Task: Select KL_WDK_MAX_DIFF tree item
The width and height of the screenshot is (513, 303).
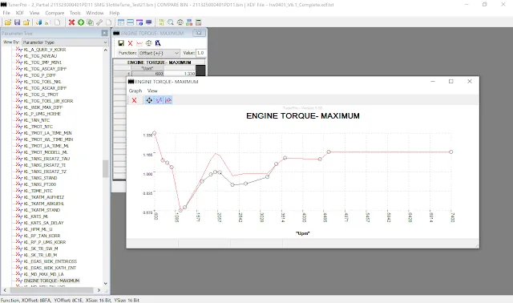Action: tap(43, 107)
